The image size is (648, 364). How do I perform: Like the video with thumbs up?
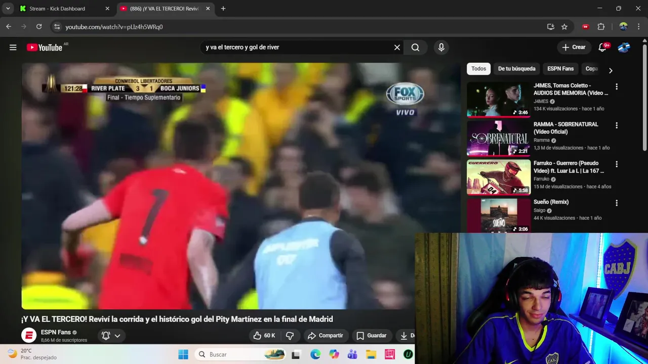point(264,336)
